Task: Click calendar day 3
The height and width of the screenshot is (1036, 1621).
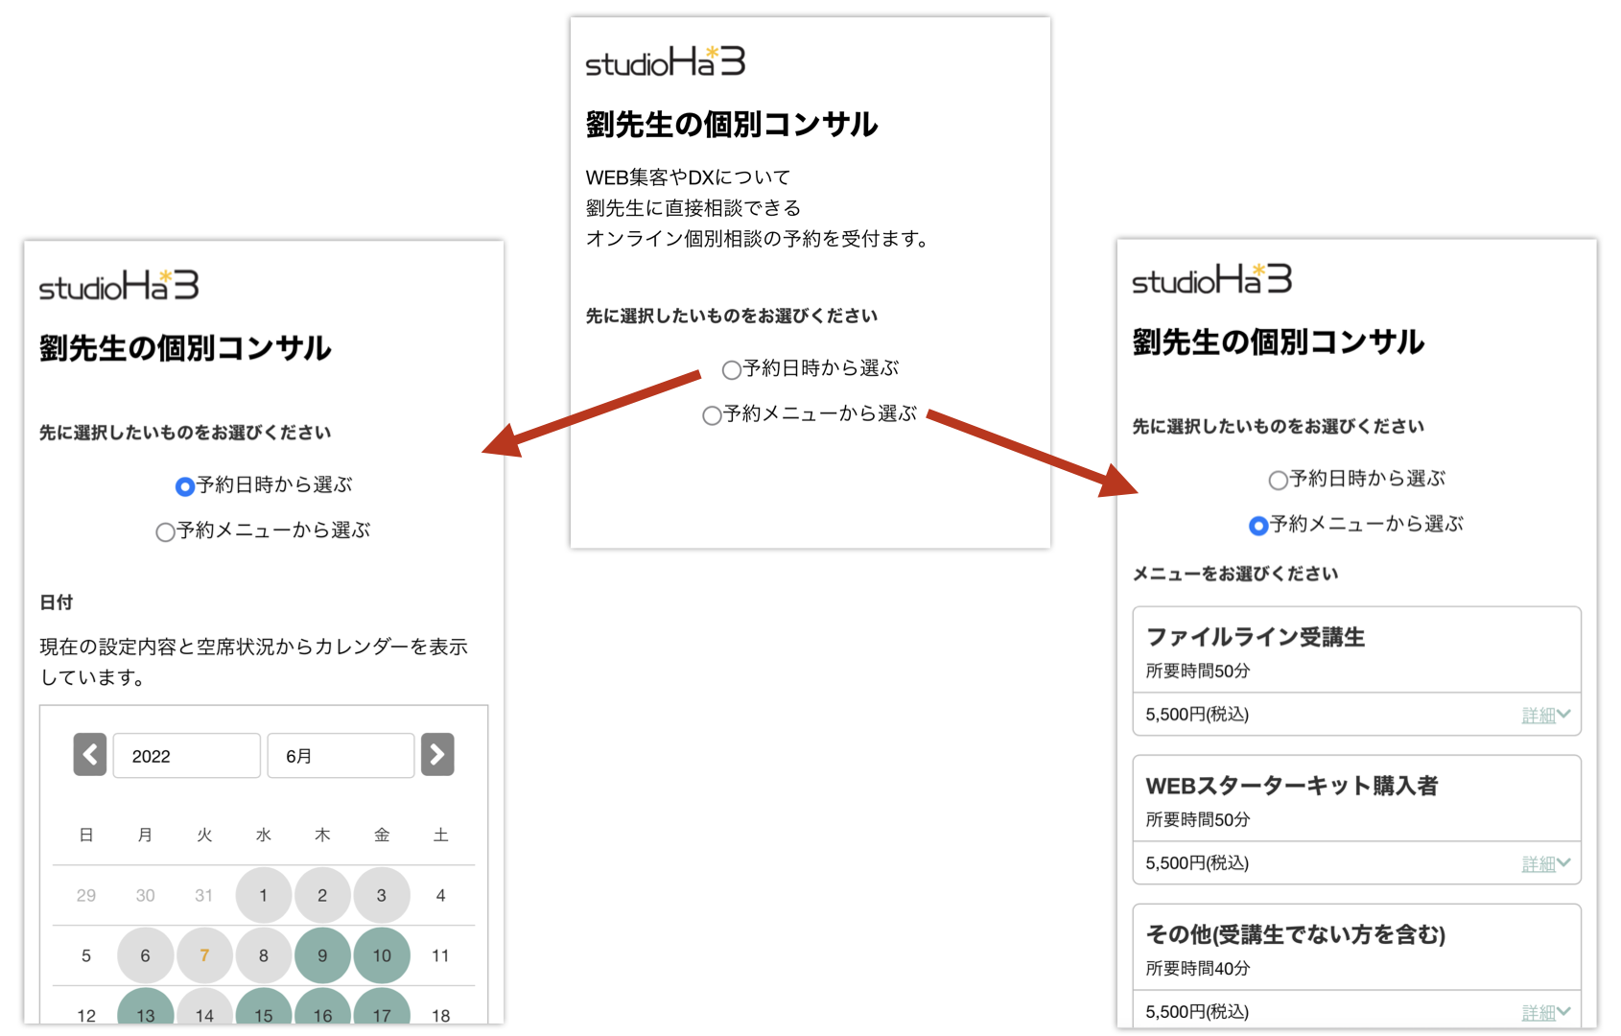Action: point(382,895)
